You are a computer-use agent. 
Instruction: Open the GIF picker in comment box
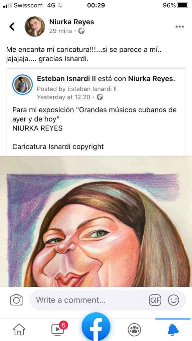[155, 300]
